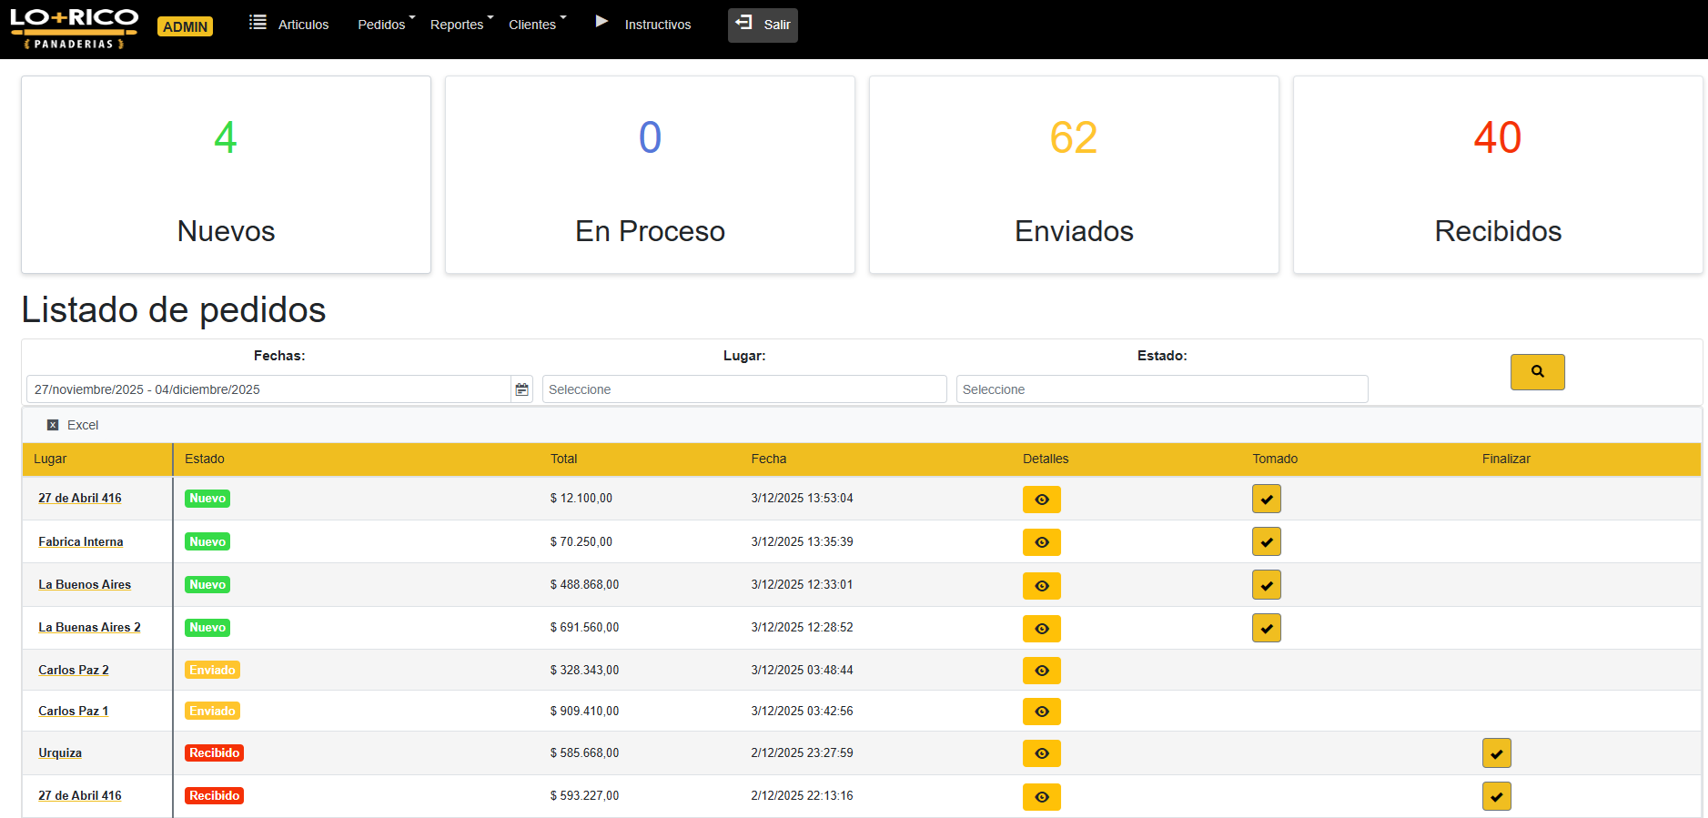Screen dimensions: 1708x818
Task: Click the Fechas date range input field
Action: click(268, 389)
